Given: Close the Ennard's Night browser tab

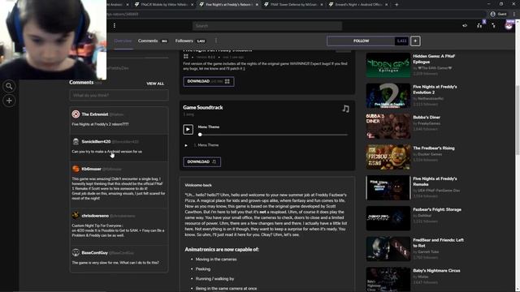Looking at the screenshot, I should point(387,5).
